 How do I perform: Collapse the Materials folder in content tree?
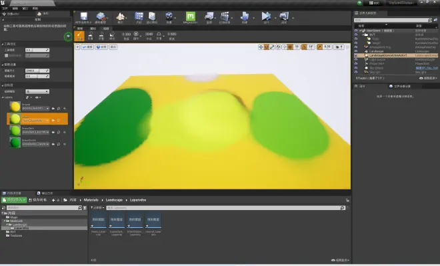[5, 221]
